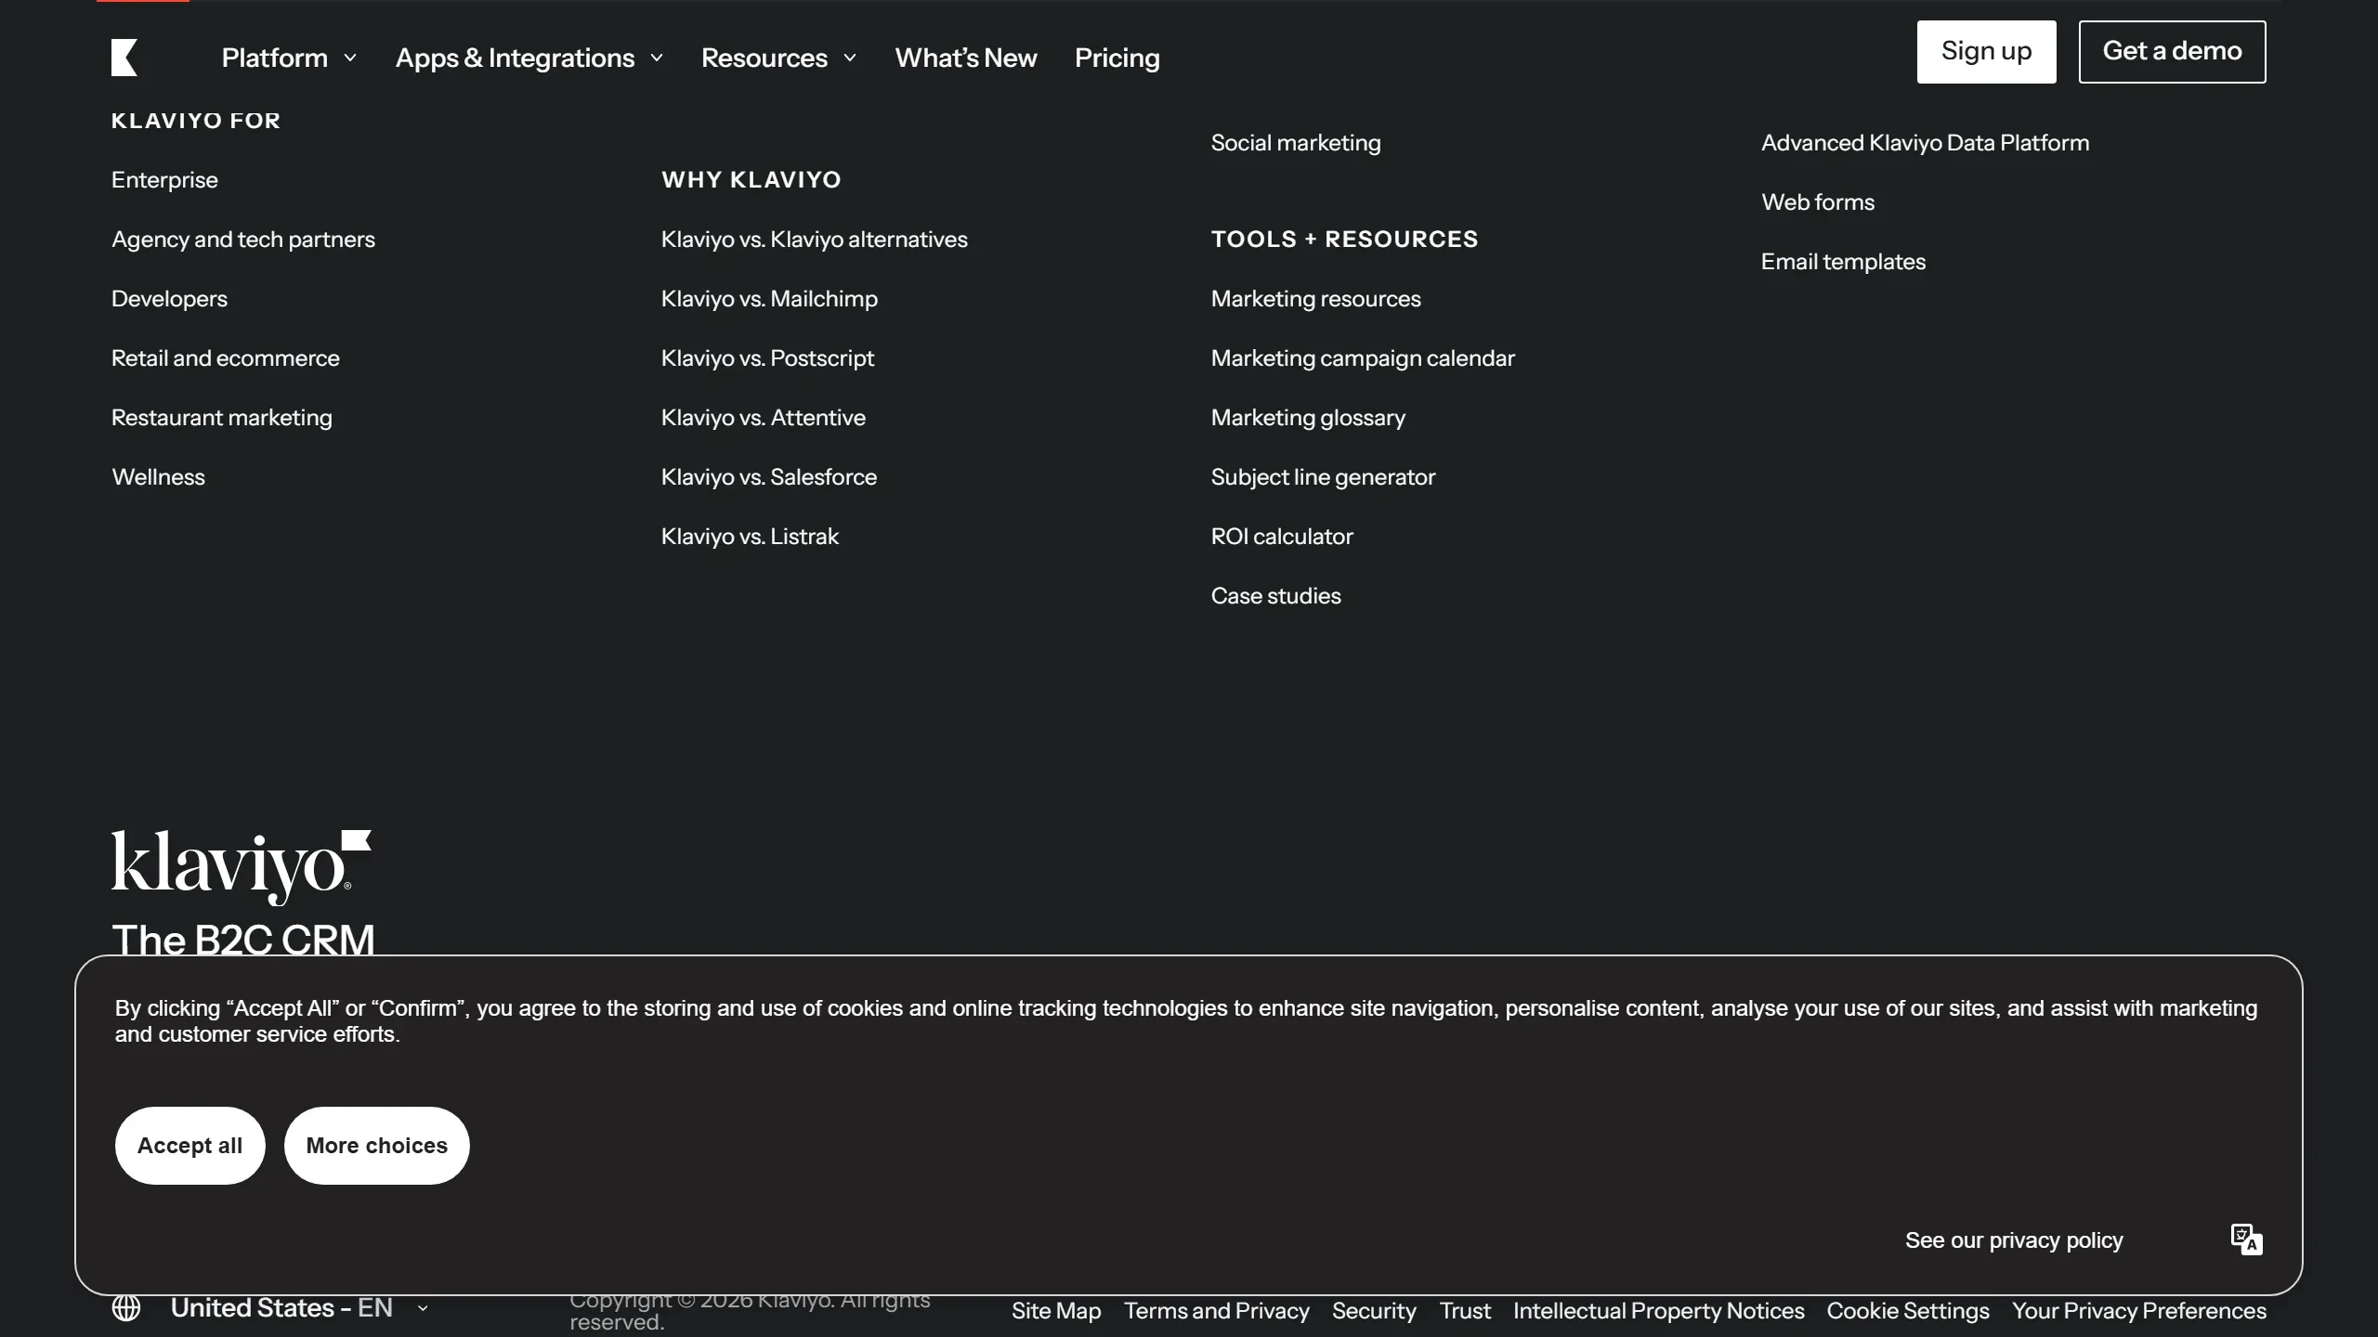Go to What's New
The image size is (2378, 1337).
tap(966, 58)
